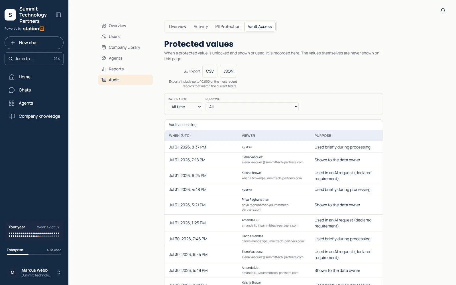
Task: Click the Overview dashboard icon in admin menu
Action: click(104, 26)
